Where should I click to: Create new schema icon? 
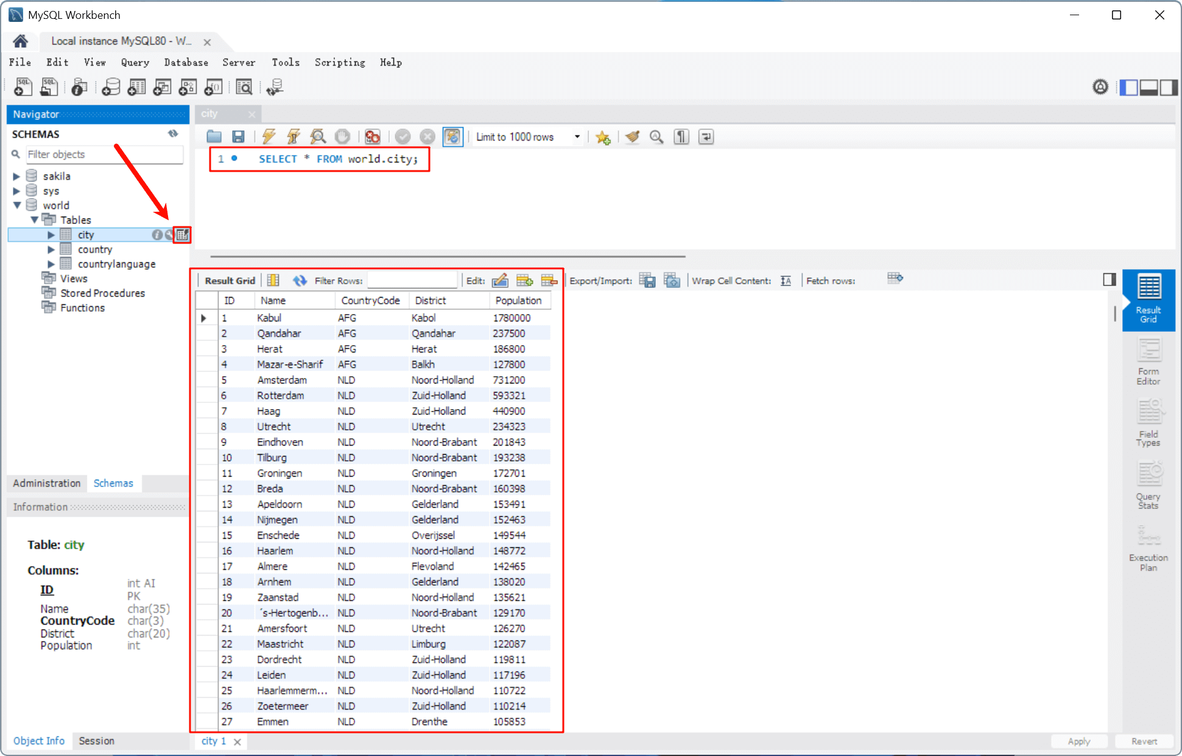[111, 87]
